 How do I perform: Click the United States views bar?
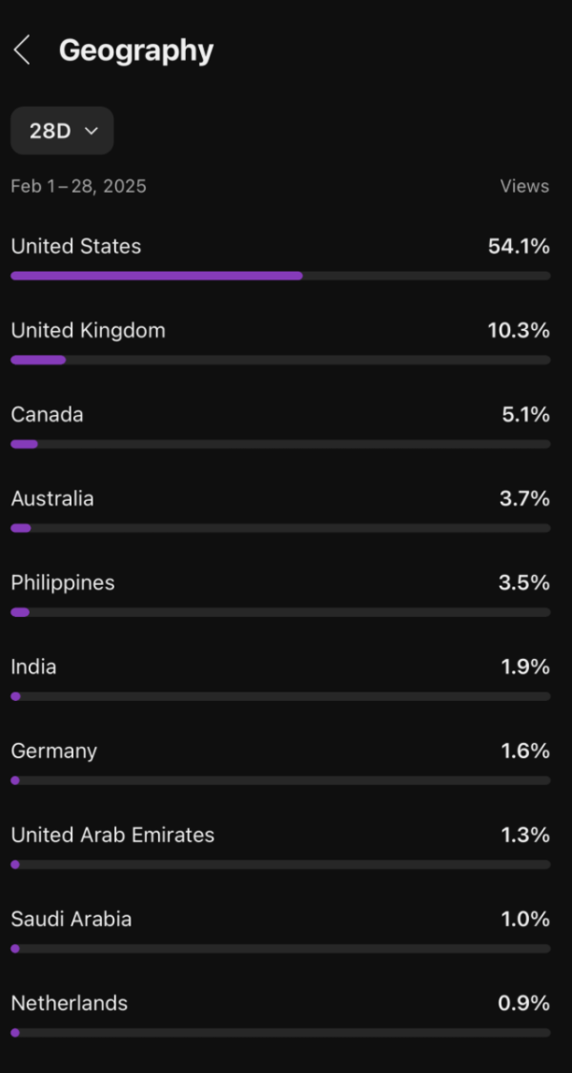point(280,276)
